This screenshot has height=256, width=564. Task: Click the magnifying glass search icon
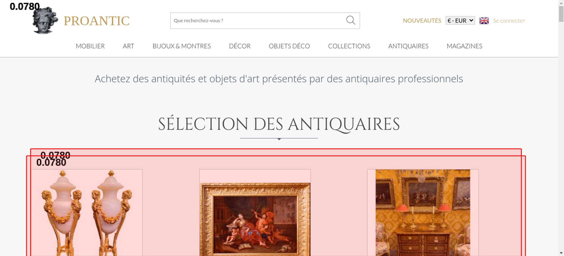coord(351,20)
